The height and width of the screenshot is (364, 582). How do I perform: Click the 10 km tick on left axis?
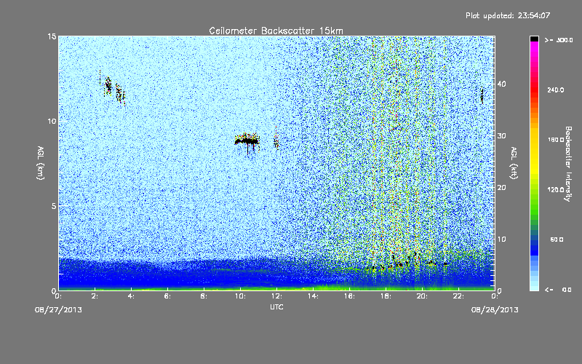(52, 121)
